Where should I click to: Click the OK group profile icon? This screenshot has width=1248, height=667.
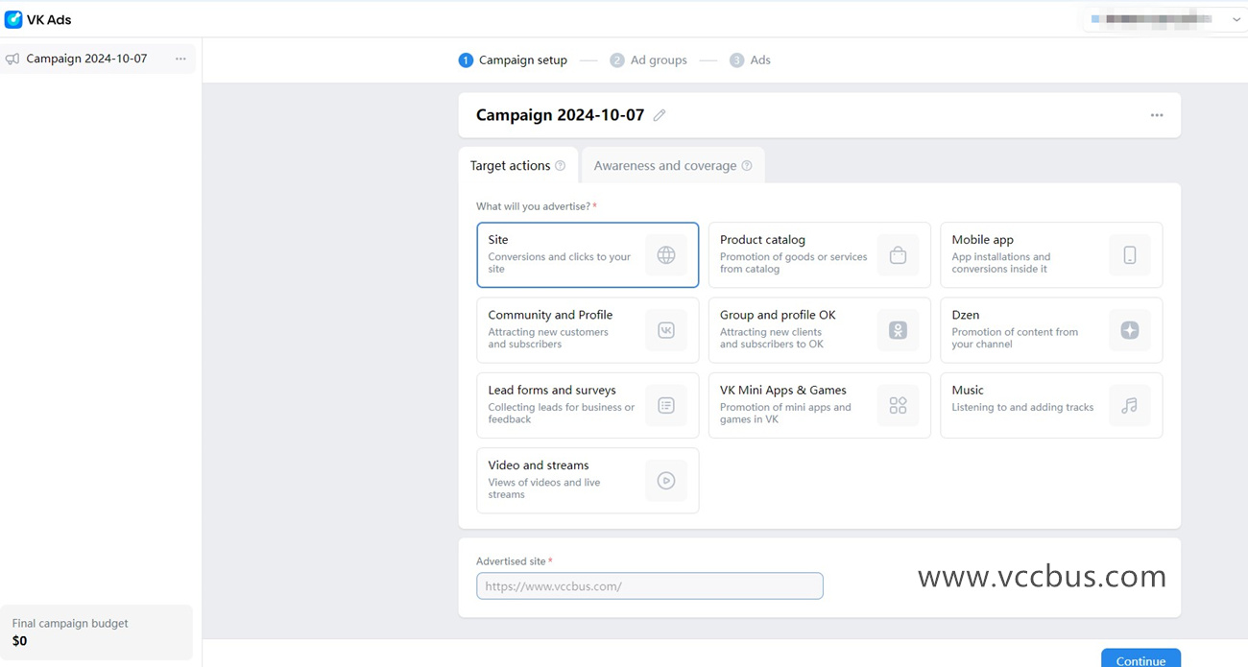tap(898, 330)
